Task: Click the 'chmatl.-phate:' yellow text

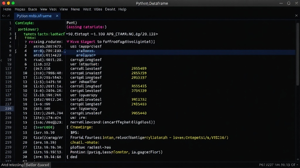Action: (85, 142)
